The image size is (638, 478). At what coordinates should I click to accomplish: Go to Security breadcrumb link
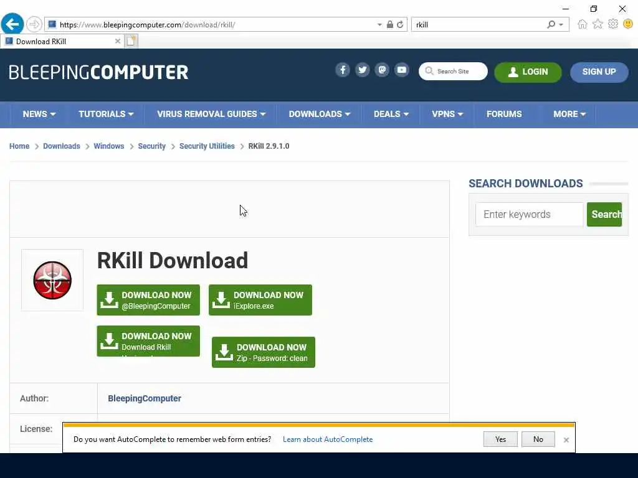(152, 146)
